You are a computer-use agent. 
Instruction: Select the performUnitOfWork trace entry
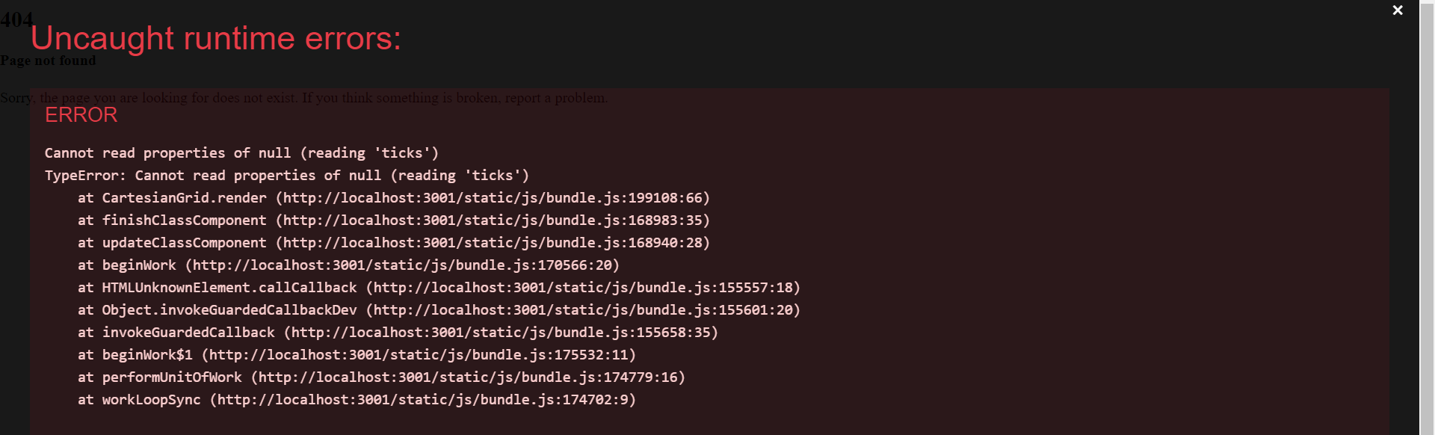(x=381, y=377)
